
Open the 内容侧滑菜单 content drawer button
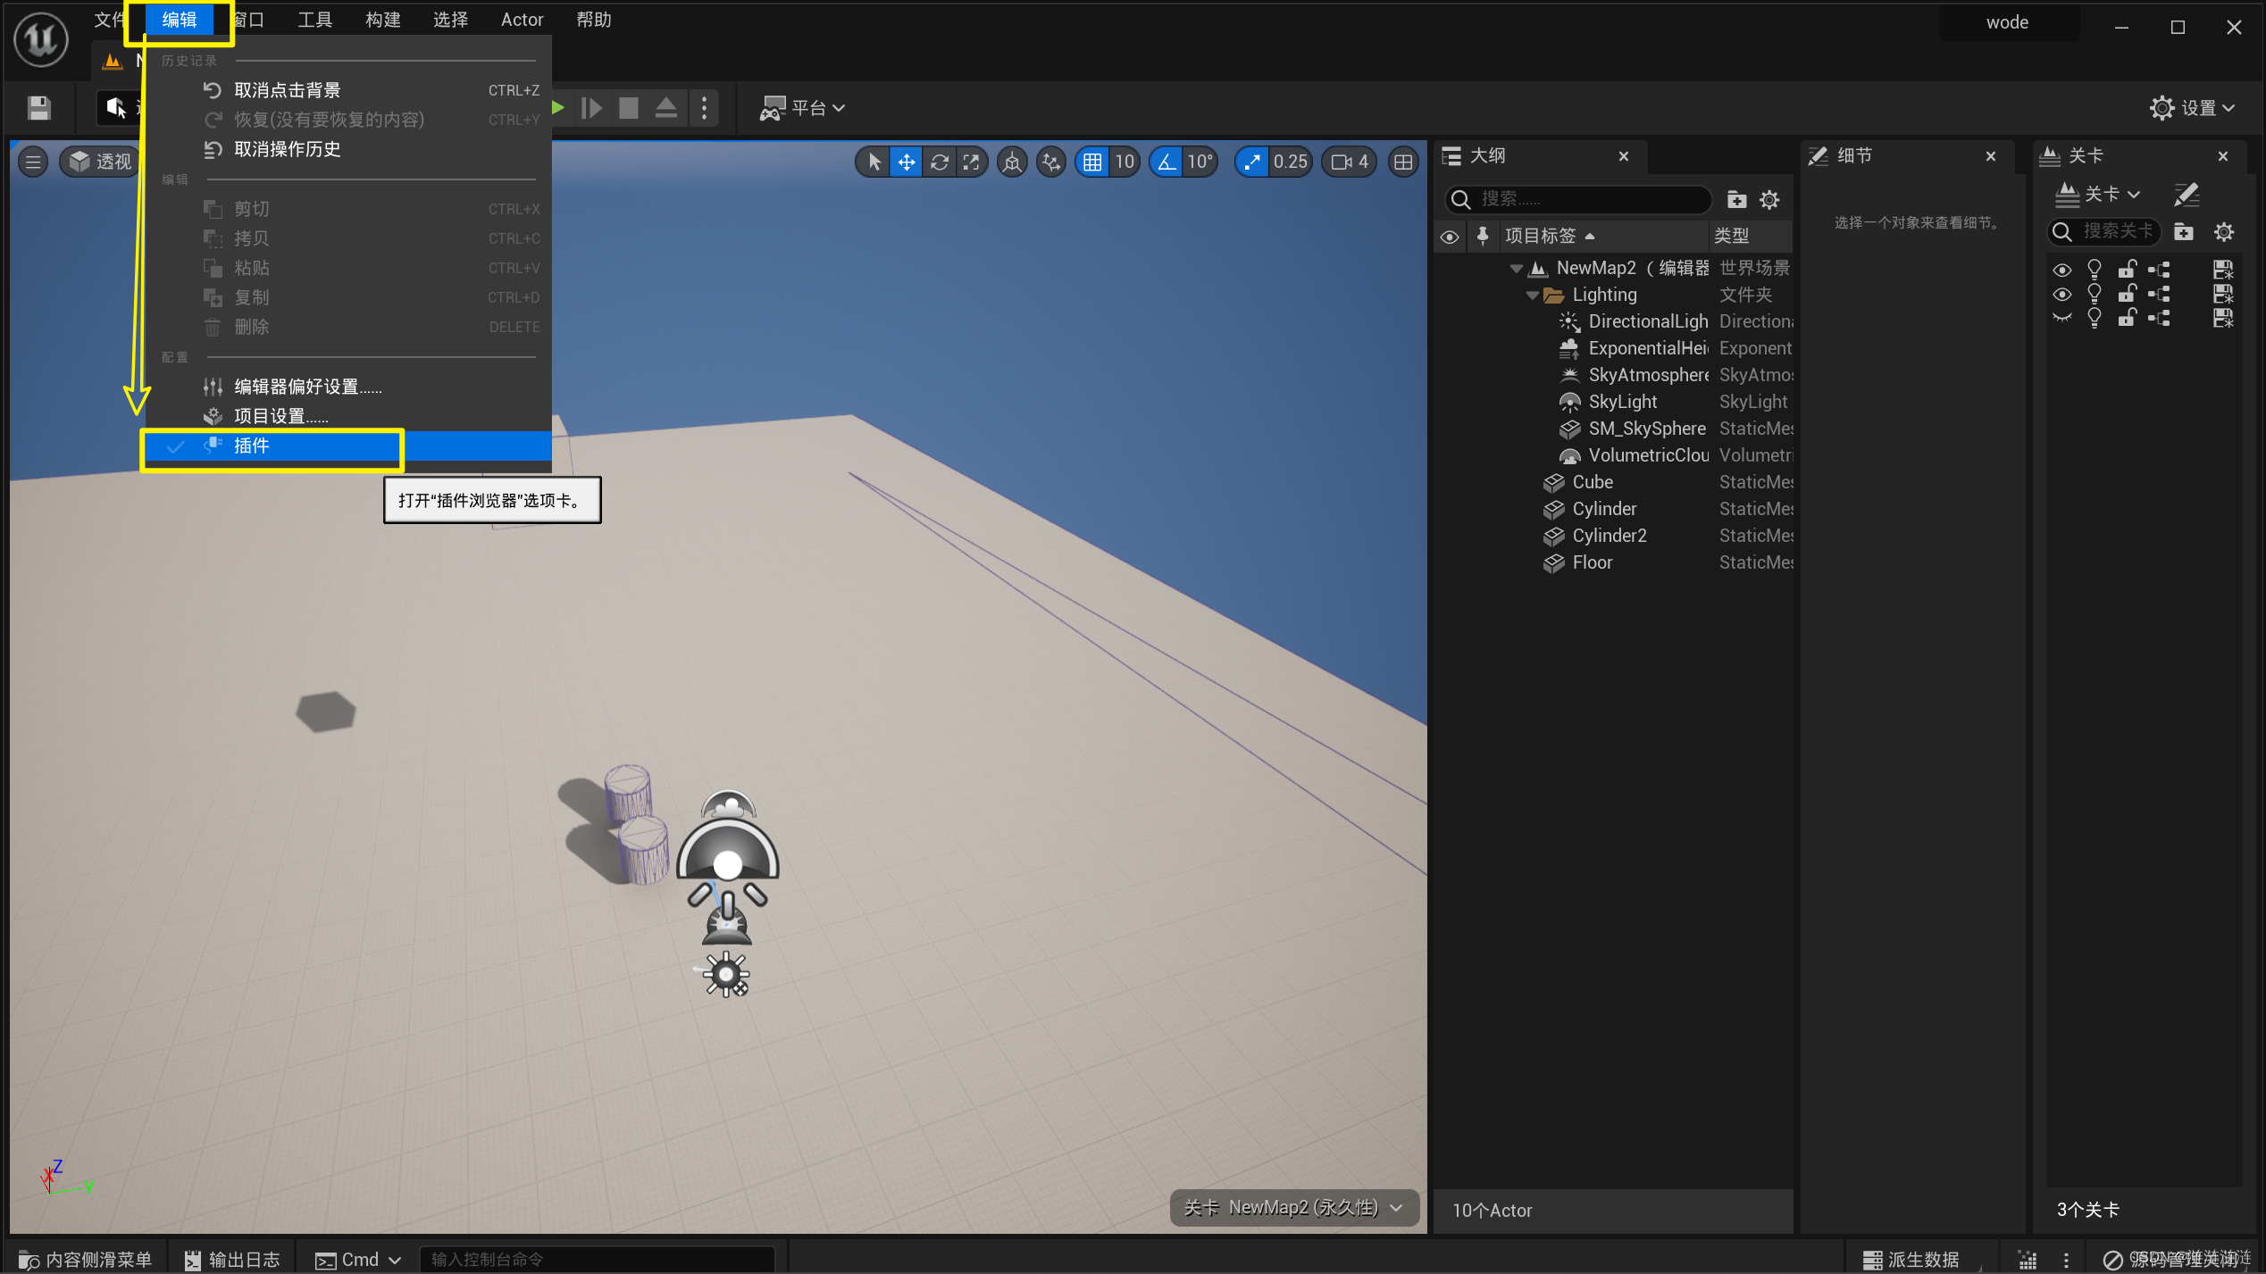pos(86,1259)
